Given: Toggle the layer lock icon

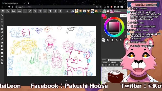Looking at the screenshot, I should pyautogui.click(x=103, y=65).
